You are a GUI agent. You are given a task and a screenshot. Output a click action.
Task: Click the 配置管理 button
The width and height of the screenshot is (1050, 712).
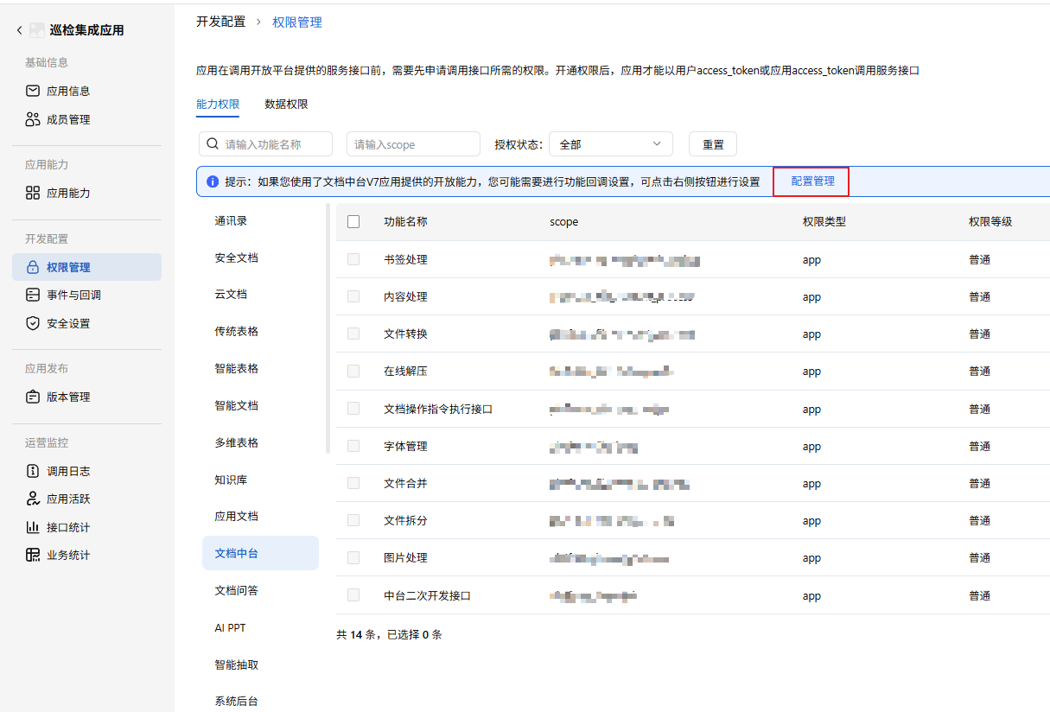click(x=811, y=181)
